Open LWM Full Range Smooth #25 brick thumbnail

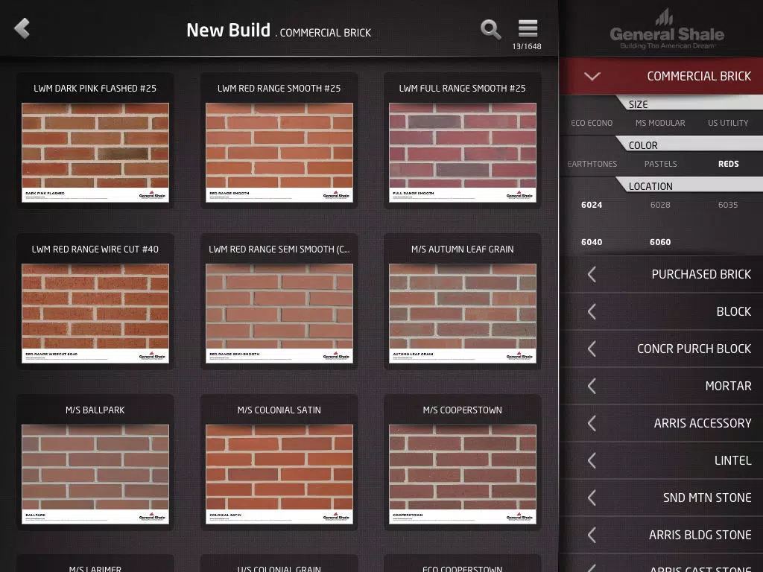pyautogui.click(x=463, y=152)
